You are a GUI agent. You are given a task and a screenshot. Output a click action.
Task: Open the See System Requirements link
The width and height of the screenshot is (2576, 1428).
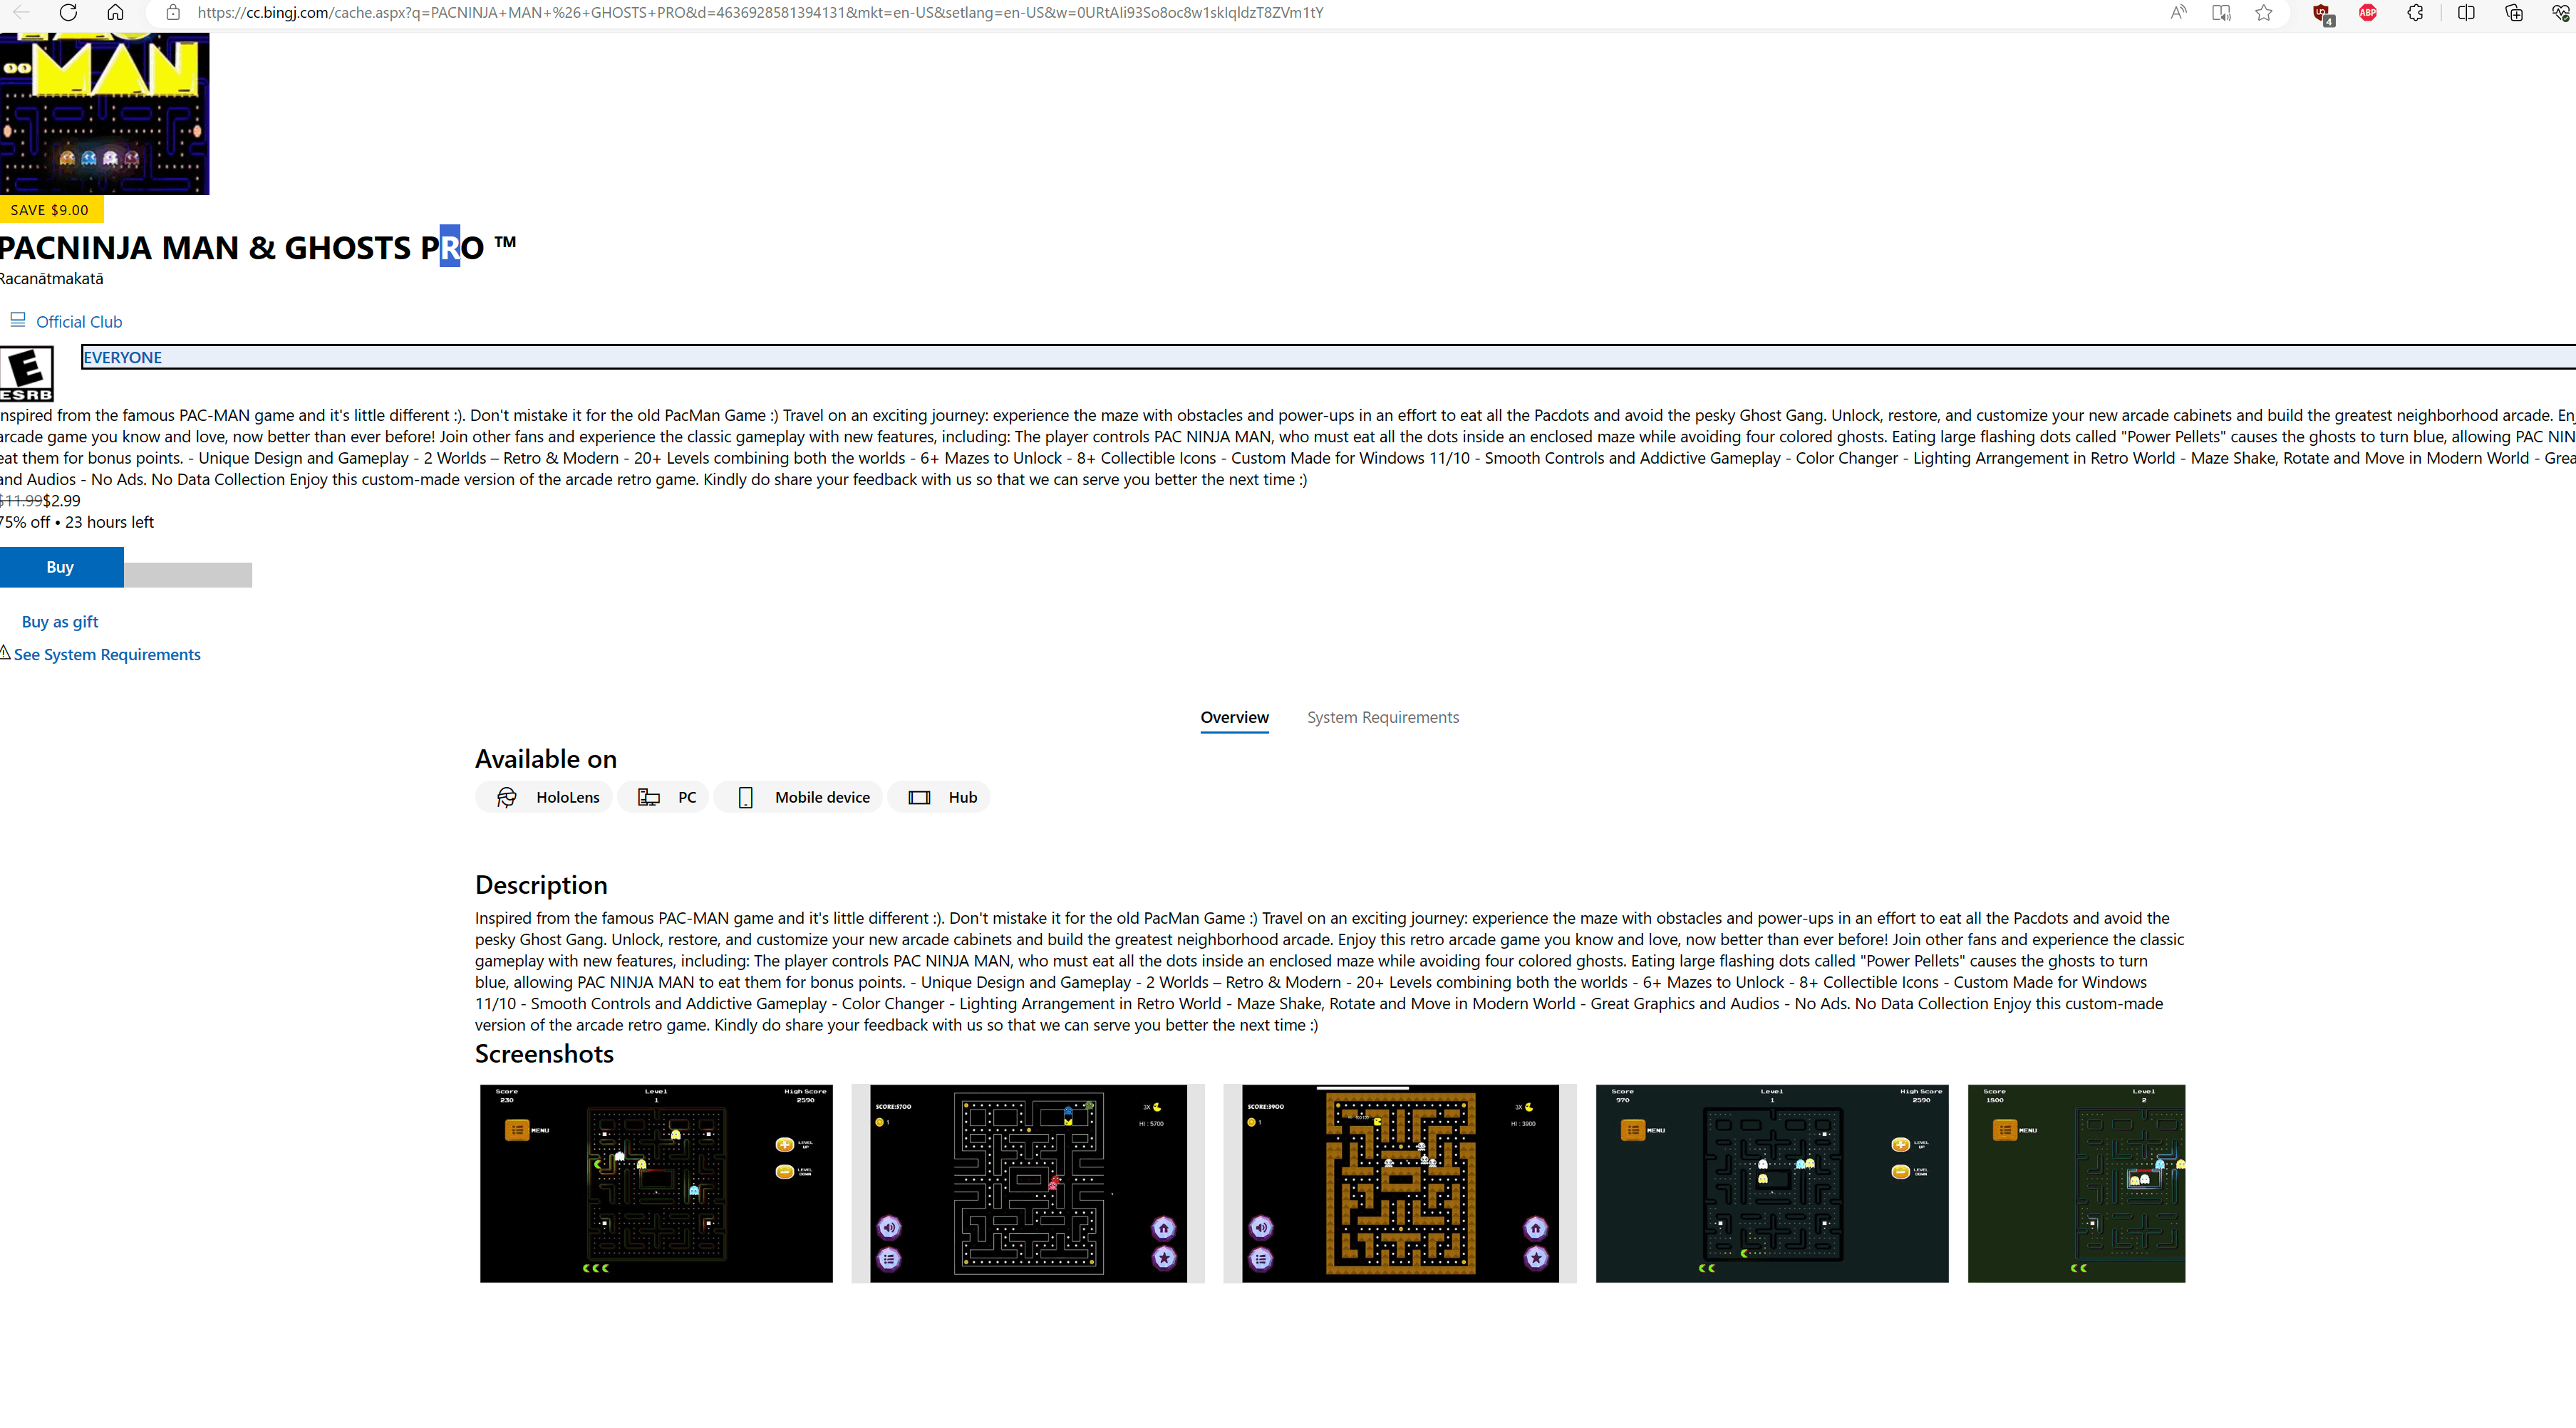pos(107,655)
